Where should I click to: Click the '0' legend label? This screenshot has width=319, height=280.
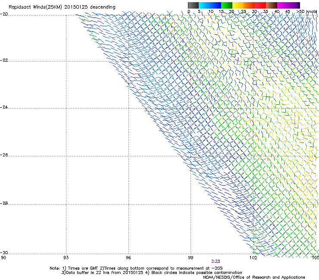[189, 12]
